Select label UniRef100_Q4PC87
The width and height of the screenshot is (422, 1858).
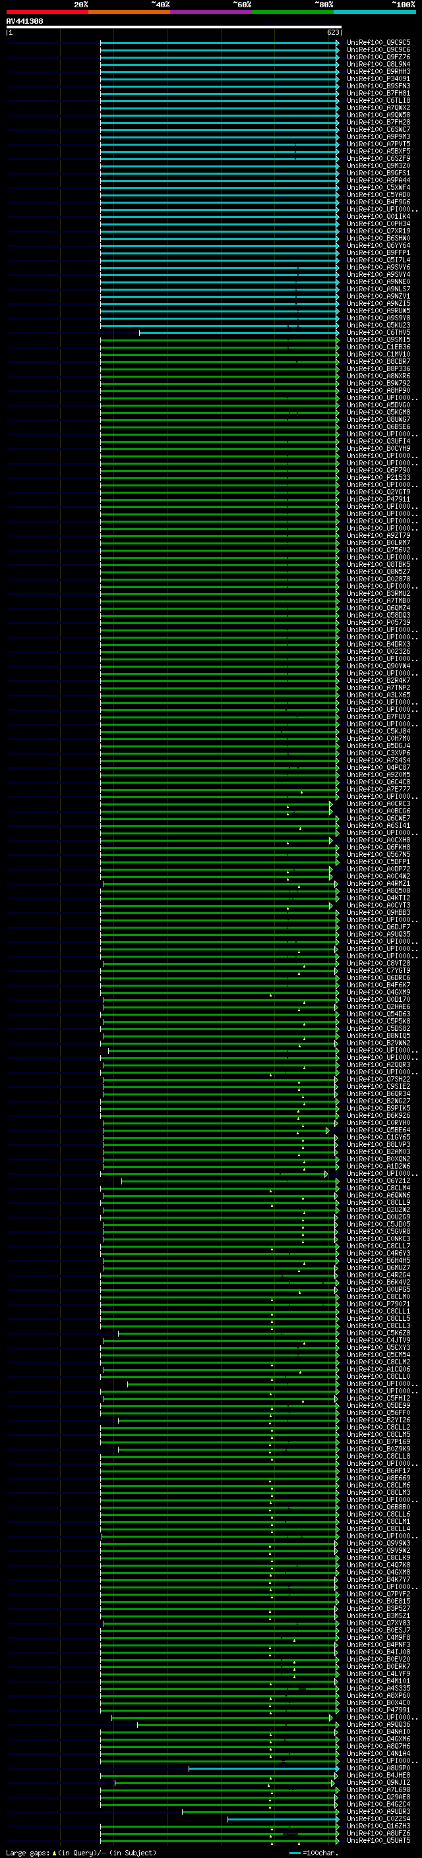click(378, 767)
